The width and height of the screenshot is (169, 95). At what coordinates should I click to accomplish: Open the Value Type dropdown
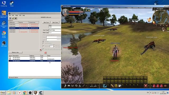click(55, 32)
